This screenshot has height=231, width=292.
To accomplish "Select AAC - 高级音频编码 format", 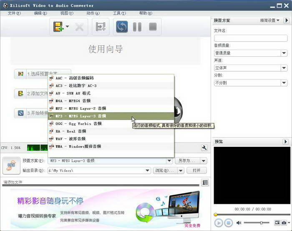I will 111,78.
